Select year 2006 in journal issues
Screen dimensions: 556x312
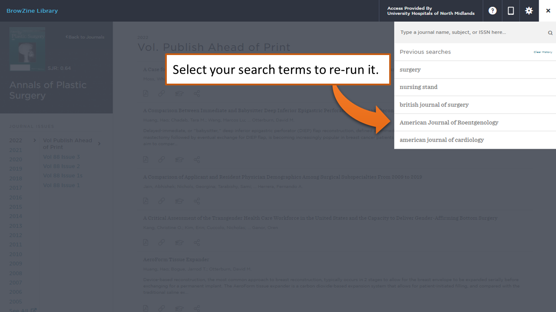pos(16,292)
